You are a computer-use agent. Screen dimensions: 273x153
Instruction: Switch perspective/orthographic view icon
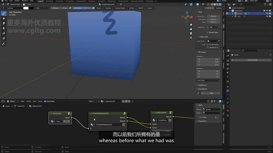coord(191,37)
